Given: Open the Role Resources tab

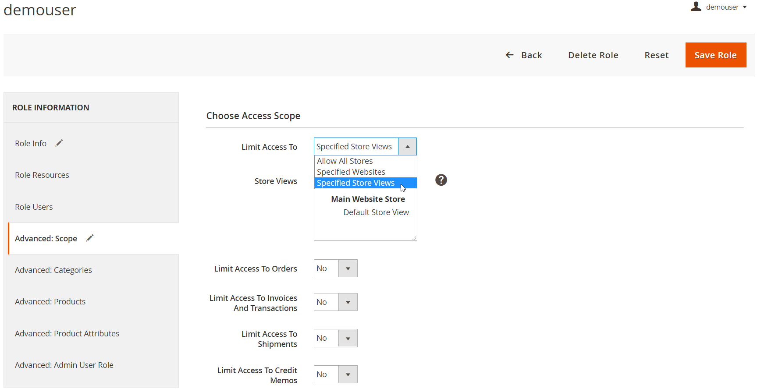Looking at the screenshot, I should click(x=42, y=175).
